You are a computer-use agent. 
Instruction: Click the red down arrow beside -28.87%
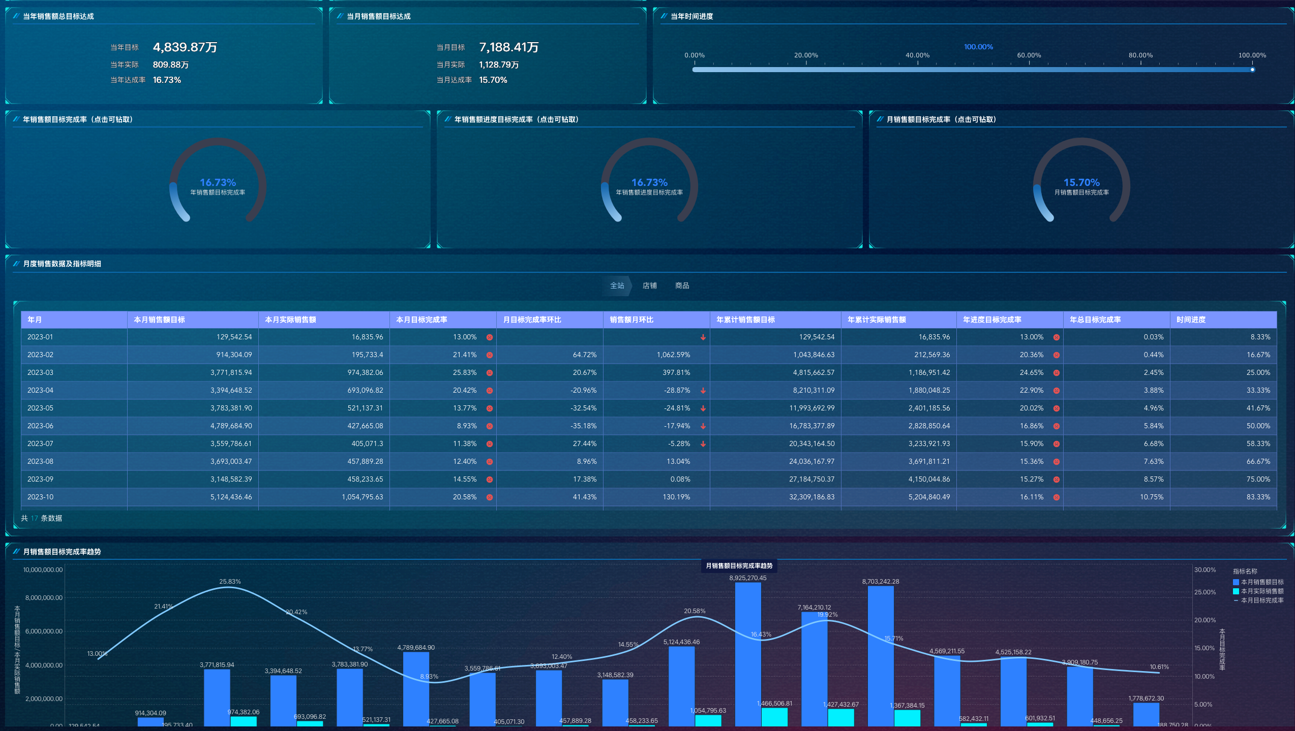703,391
